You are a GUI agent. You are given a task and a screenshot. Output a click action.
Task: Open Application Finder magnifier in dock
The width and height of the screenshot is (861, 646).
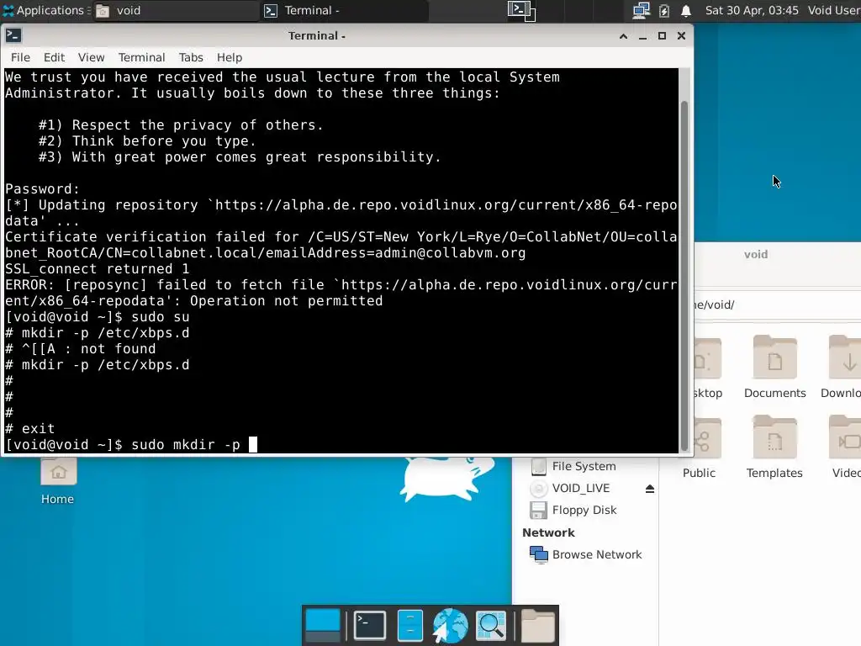tap(491, 626)
